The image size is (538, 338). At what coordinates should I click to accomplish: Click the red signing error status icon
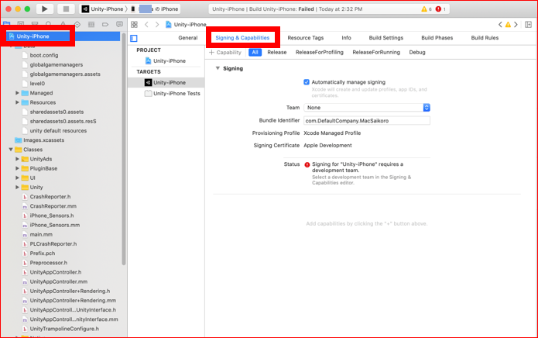[307, 164]
